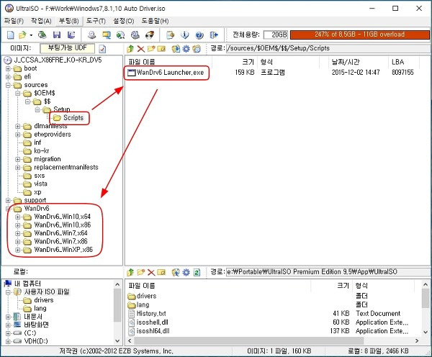The height and width of the screenshot is (357, 432).
Task: Click the Exit door icon in the toolbar
Action: click(214, 35)
